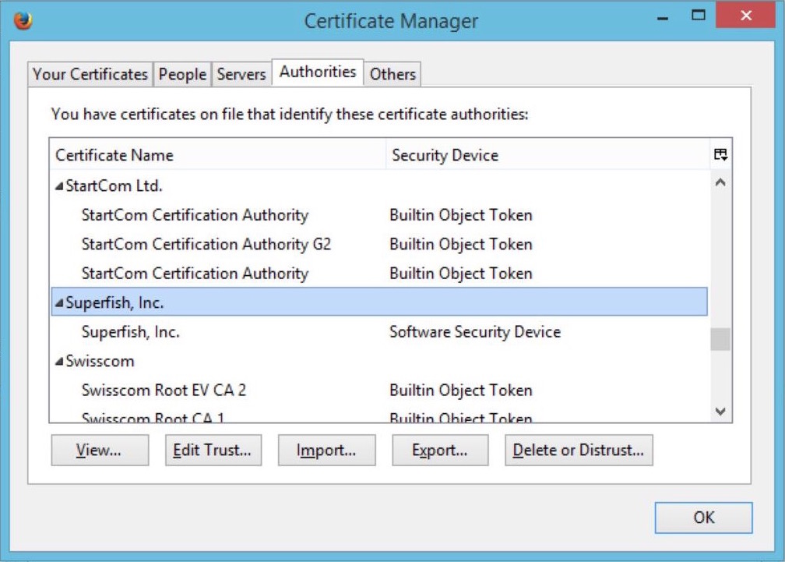Image resolution: width=785 pixels, height=562 pixels.
Task: Select the Superfish, Inc. child certificate
Action: click(x=379, y=332)
